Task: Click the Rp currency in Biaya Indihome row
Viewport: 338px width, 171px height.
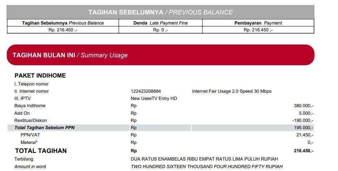Action: point(134,106)
